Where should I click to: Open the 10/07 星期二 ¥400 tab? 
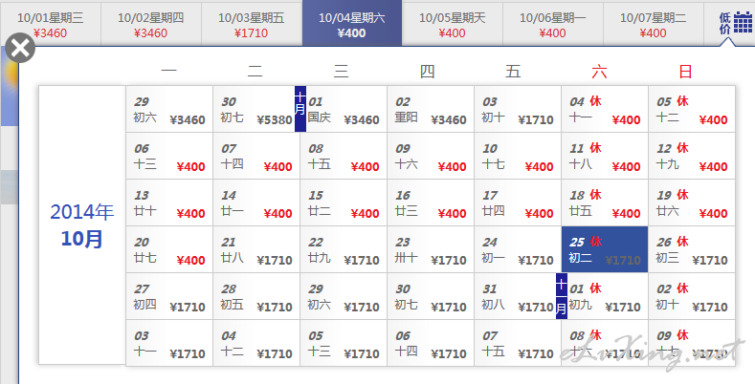tap(653, 24)
